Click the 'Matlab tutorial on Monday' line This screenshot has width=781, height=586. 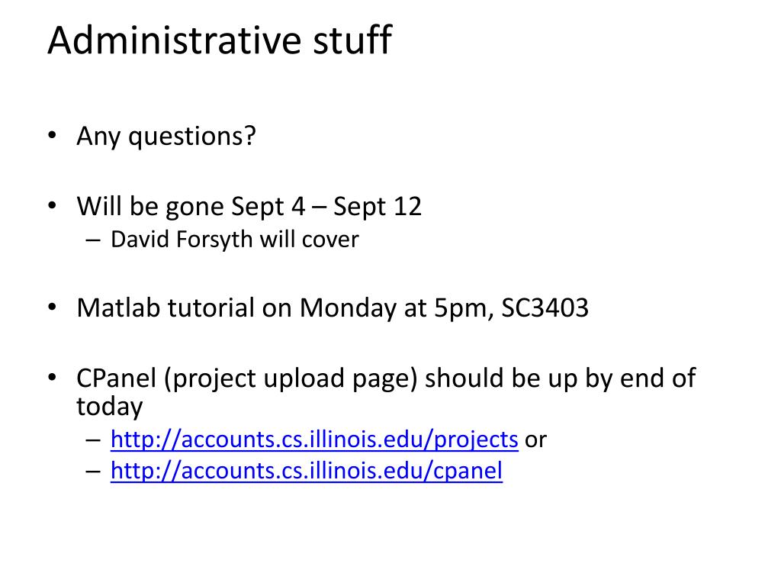click(333, 308)
